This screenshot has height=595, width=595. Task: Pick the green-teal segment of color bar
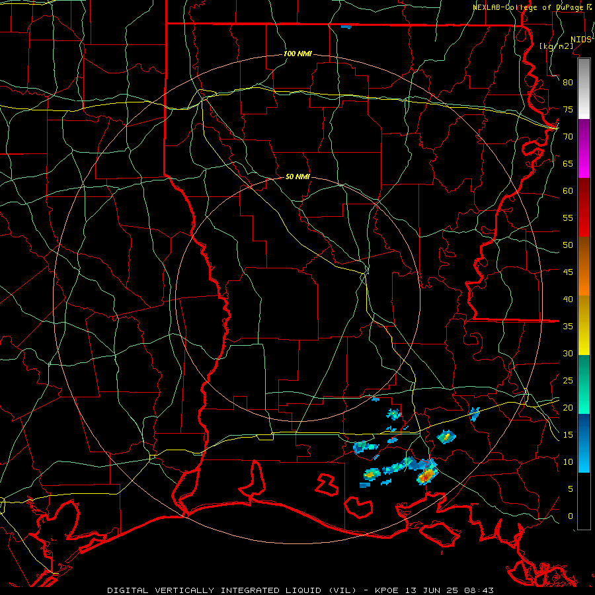[x=584, y=384]
